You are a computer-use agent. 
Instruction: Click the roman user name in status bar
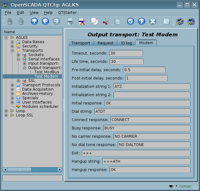(x=185, y=186)
